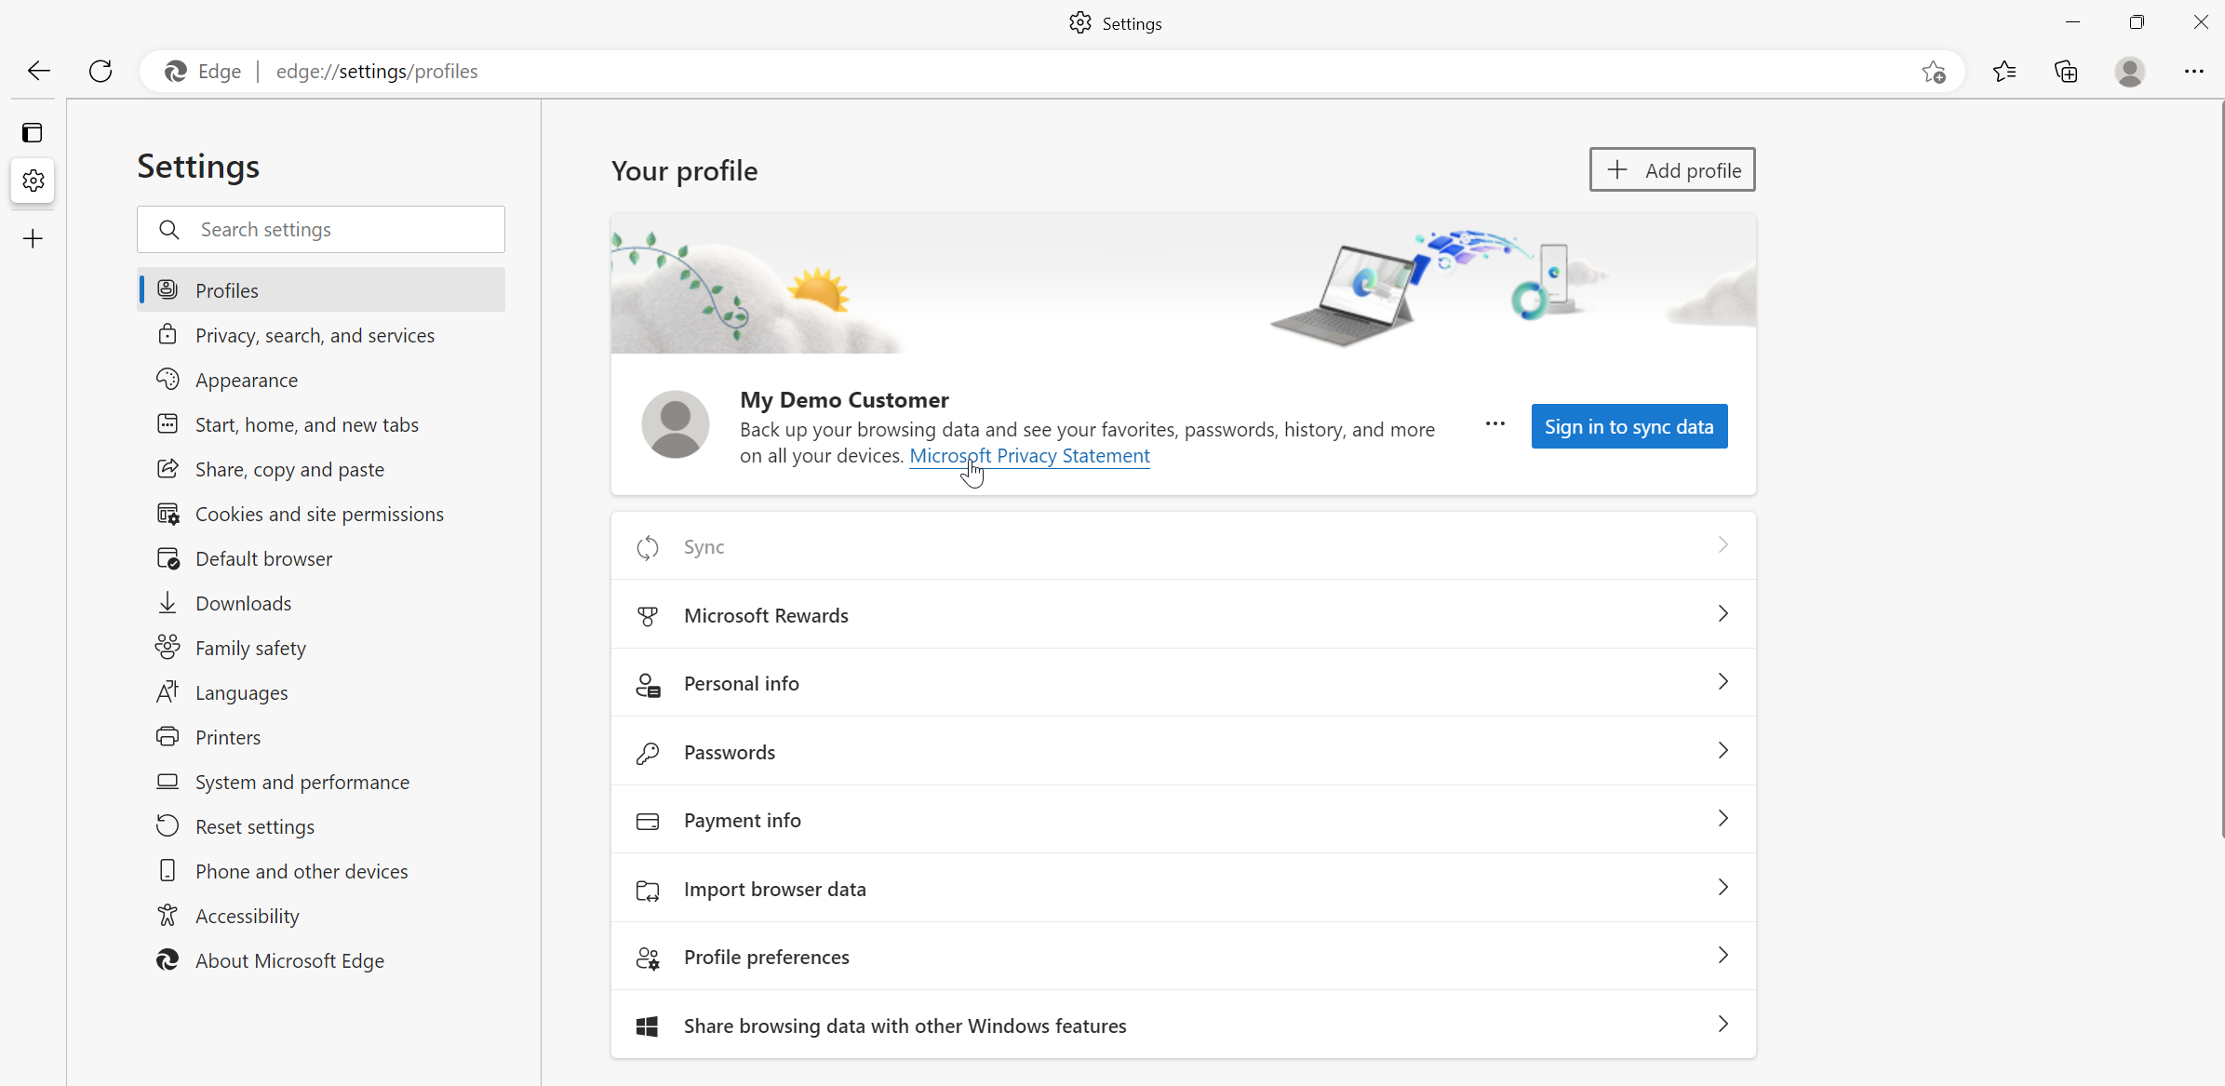Open more options for My Demo Customer
This screenshot has height=1086, width=2225.
click(1495, 424)
